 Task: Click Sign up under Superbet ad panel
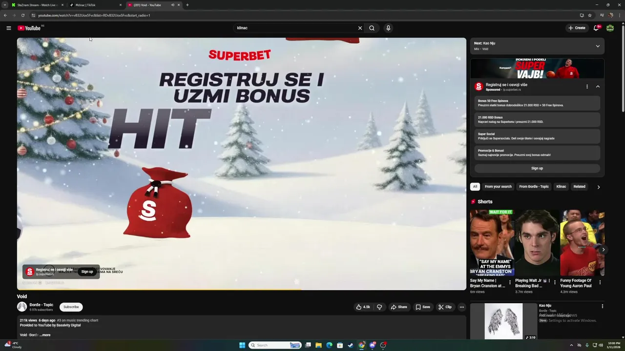tap(537, 168)
